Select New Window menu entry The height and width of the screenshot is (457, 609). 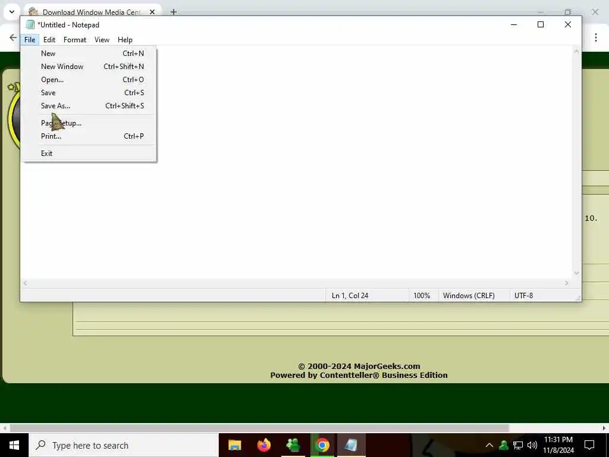tap(90, 67)
